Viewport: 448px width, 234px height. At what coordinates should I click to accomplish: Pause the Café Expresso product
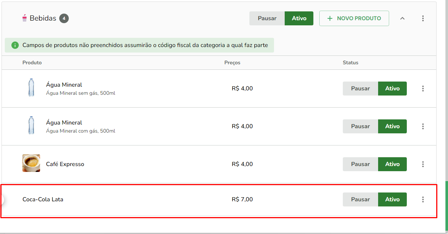[x=360, y=164]
